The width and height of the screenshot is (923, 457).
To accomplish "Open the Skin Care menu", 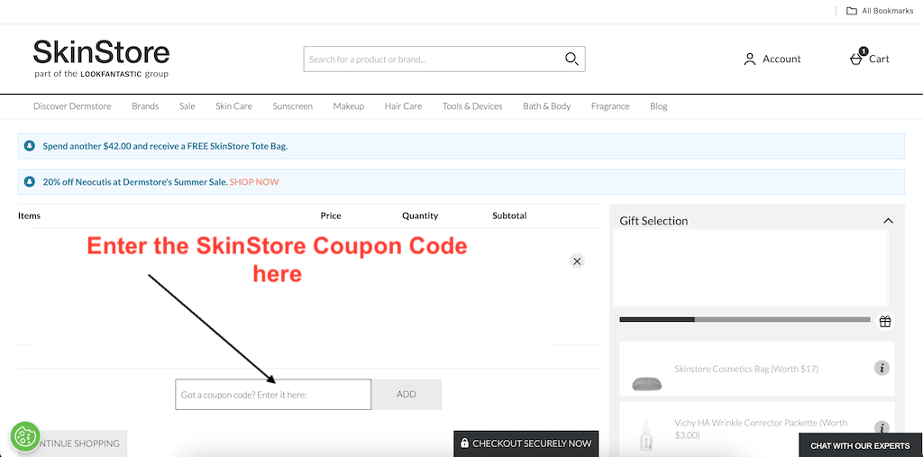I will click(233, 106).
